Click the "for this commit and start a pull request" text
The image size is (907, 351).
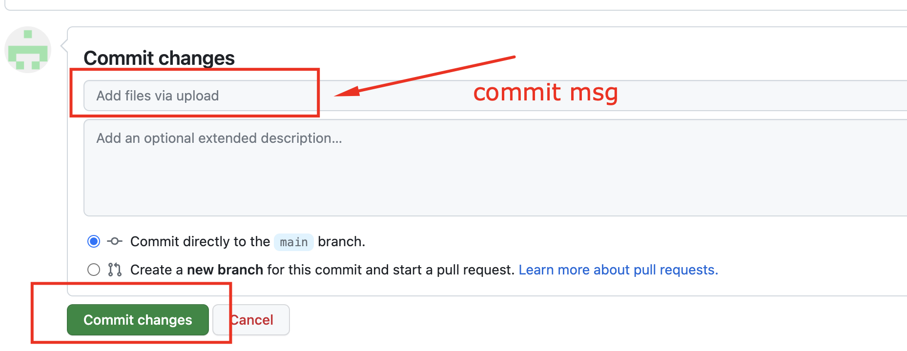point(391,270)
